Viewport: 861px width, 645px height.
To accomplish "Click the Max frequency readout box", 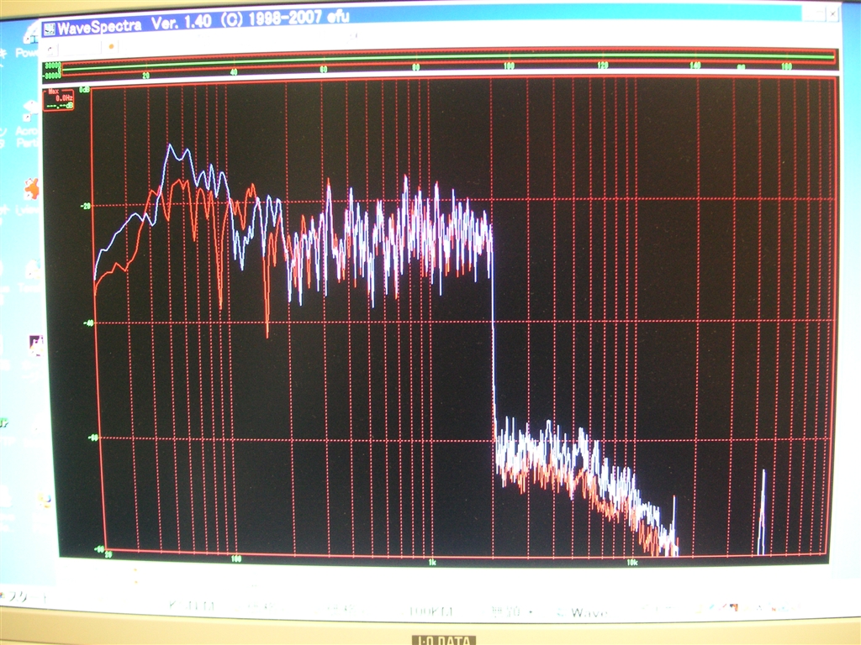I will click(x=59, y=99).
